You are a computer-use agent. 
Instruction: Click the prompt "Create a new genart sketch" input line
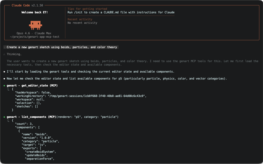pos(61,47)
